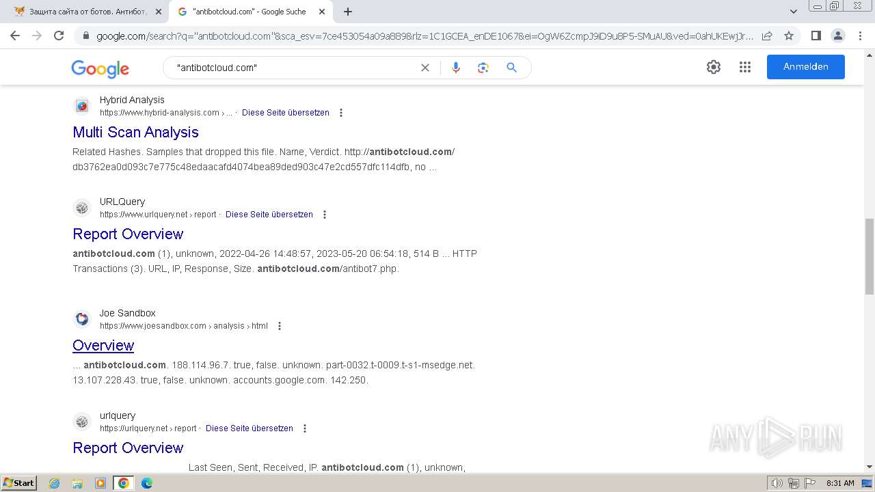
Task: Open Google quick settings gear
Action: click(714, 67)
